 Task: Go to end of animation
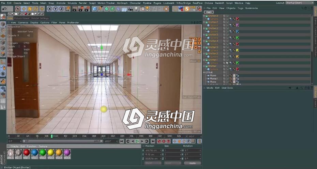(x=153, y=141)
